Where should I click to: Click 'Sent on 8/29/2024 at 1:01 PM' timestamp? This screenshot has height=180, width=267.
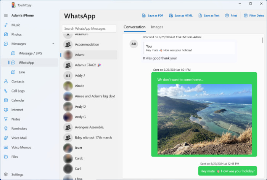click(172, 70)
